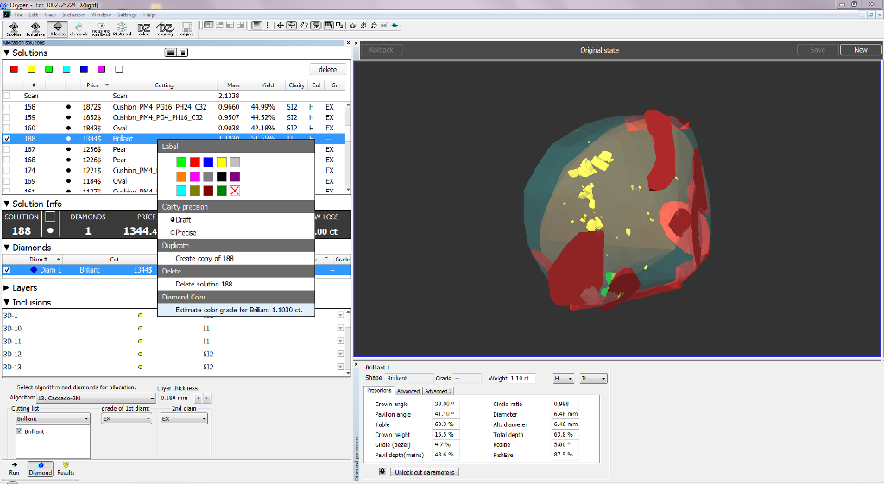Click the red X clear-label icon
This screenshot has width=884, height=484.
(235, 190)
